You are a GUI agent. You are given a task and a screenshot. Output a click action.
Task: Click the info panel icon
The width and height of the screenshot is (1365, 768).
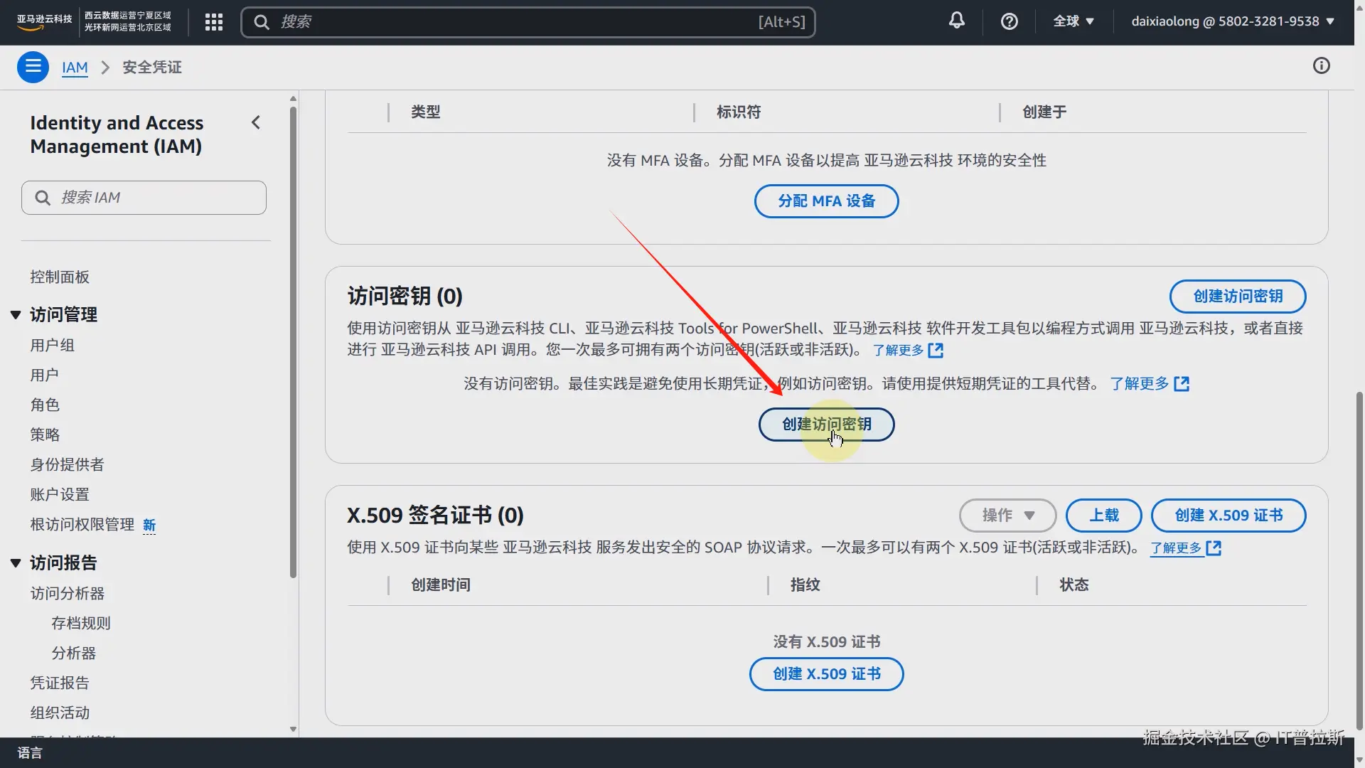(1321, 66)
